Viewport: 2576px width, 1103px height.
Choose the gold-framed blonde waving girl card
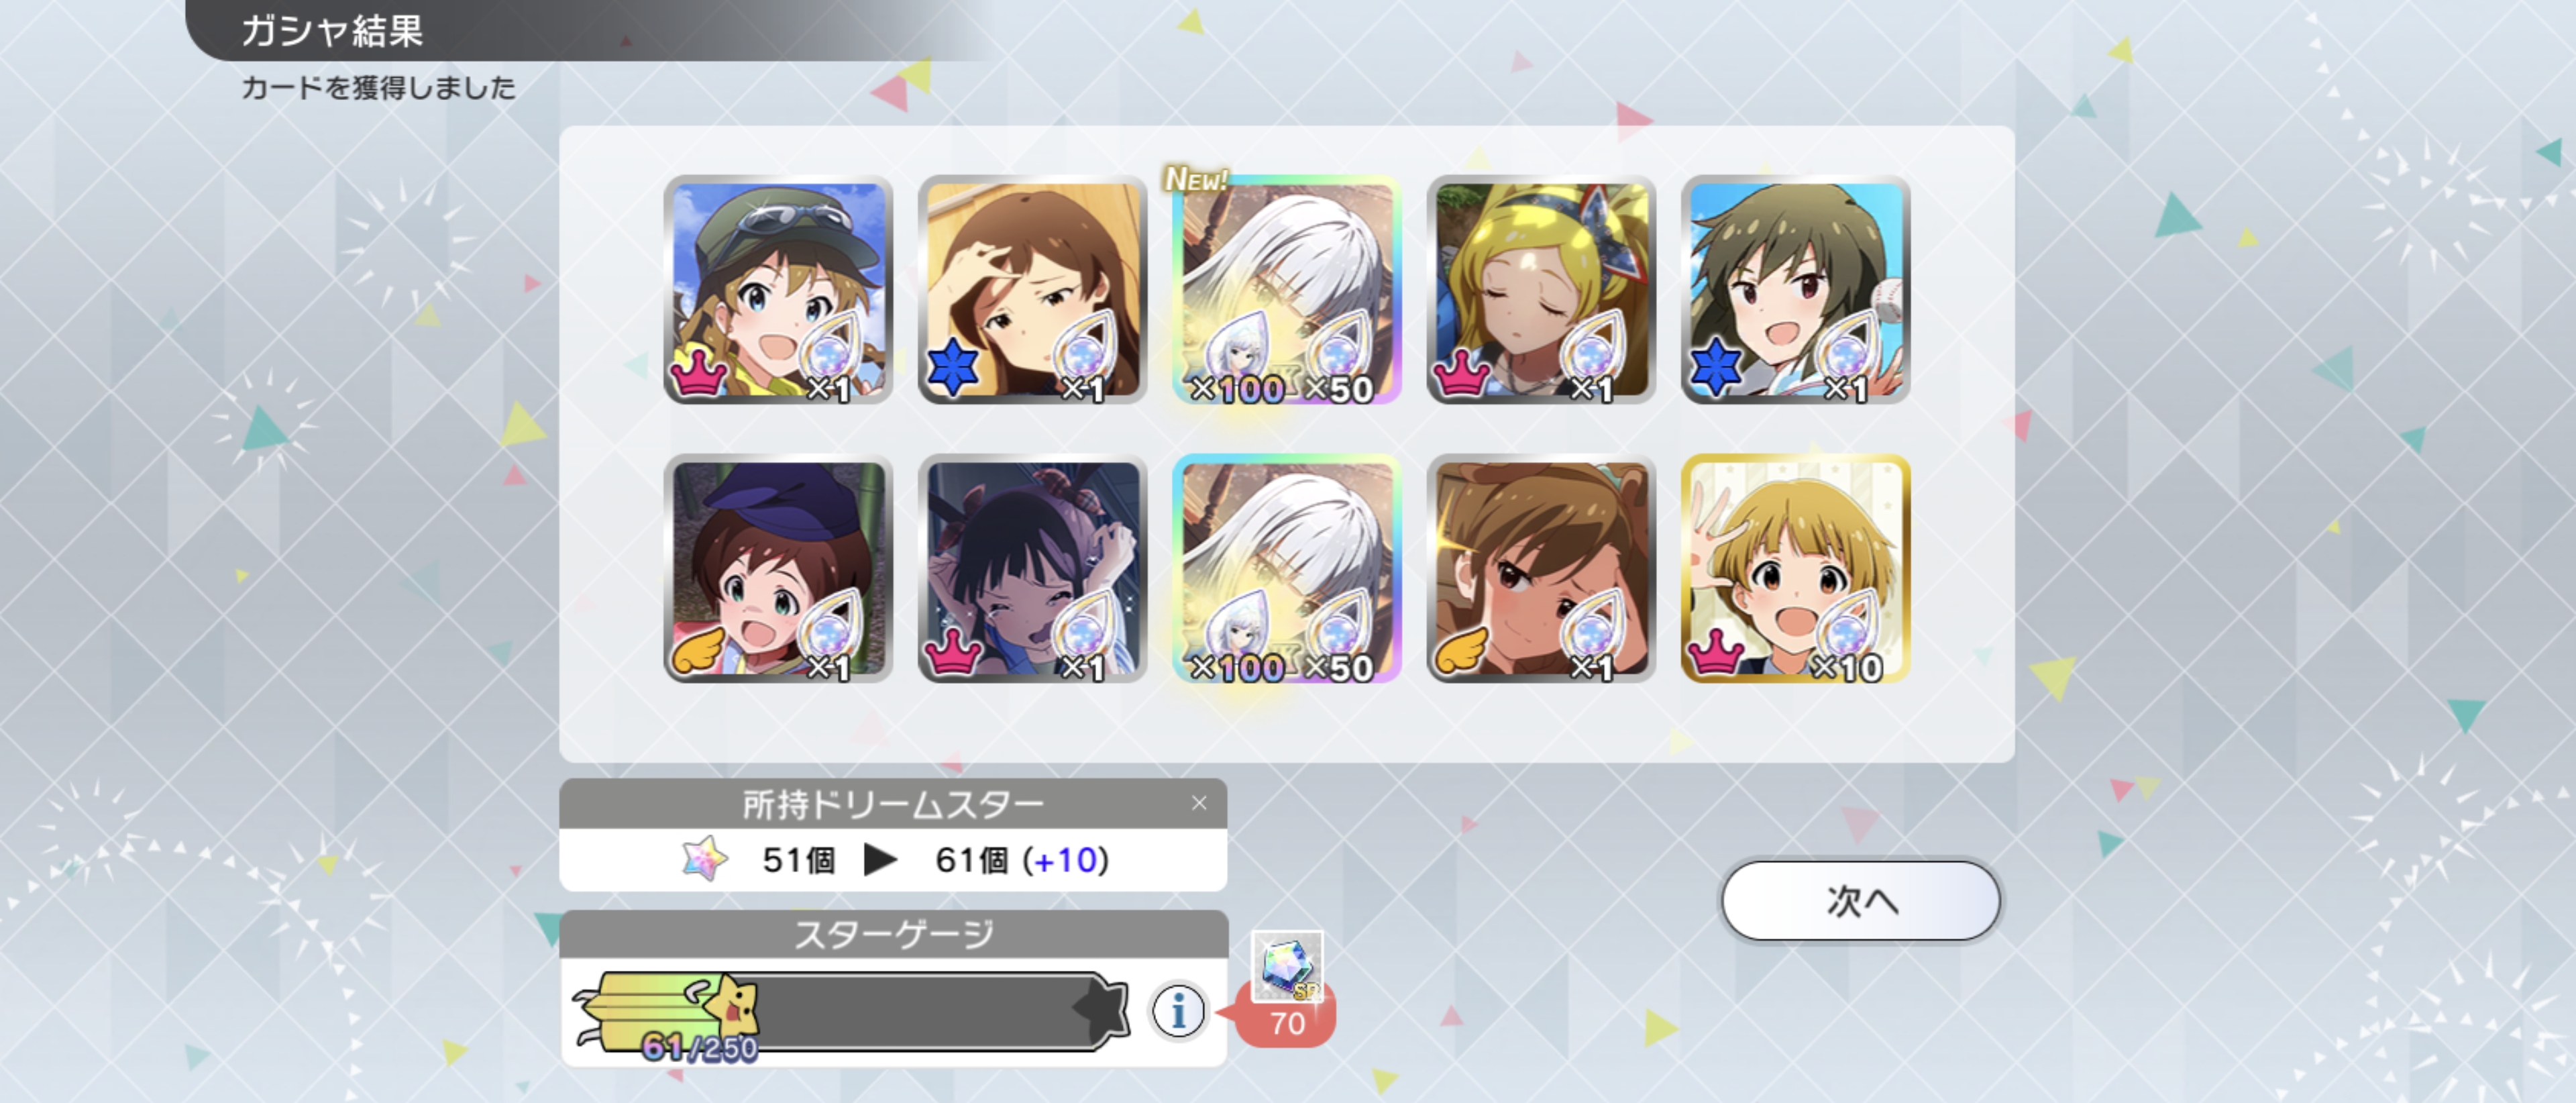[x=1795, y=568]
